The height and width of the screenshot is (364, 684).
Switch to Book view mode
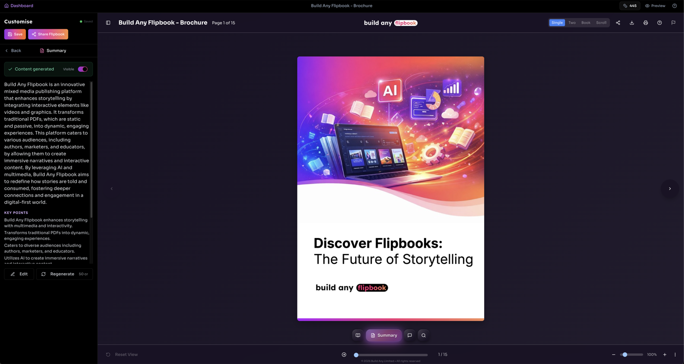(x=585, y=23)
